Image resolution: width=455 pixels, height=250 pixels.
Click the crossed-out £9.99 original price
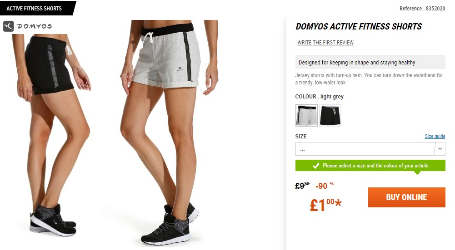(x=302, y=186)
